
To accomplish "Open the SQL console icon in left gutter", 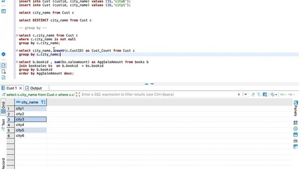I will point(3,11).
